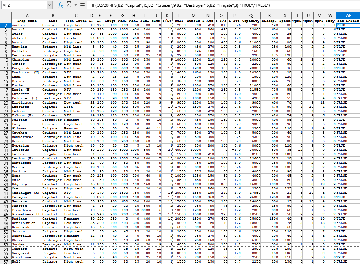Select the 'Scintilla' cell
The height and width of the screenshot is (264, 360).
(x=27, y=236)
